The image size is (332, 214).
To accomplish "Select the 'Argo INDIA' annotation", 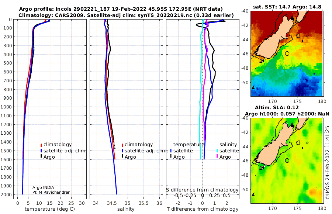I will pyautogui.click(x=43, y=187).
